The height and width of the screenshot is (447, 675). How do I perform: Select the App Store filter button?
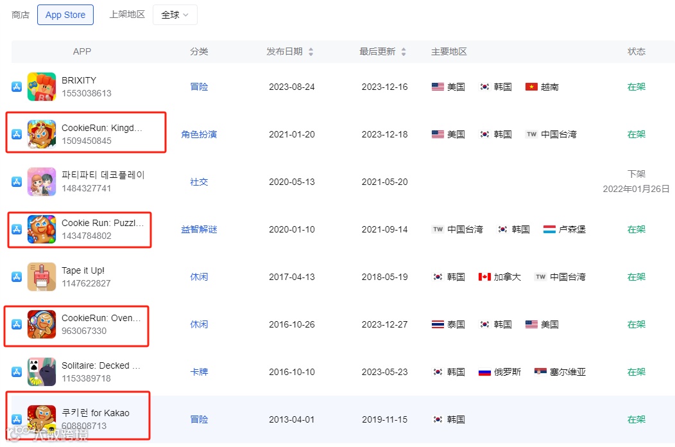[65, 15]
